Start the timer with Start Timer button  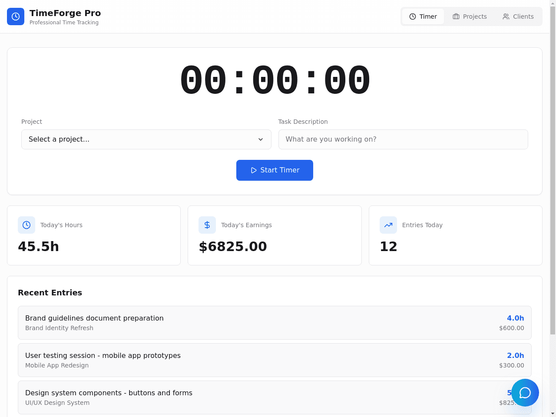click(x=275, y=170)
